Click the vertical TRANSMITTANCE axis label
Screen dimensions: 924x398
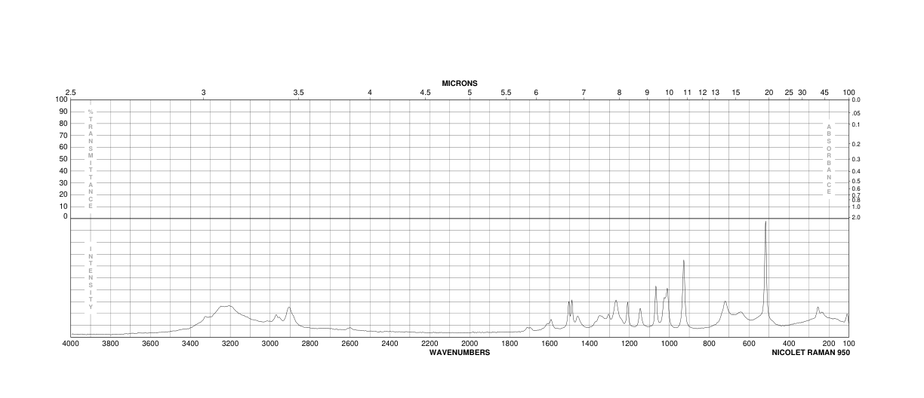(x=91, y=158)
